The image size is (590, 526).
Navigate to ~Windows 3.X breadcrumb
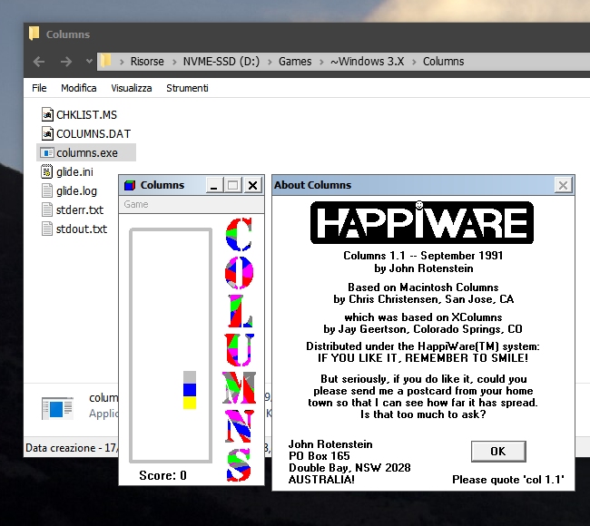pyautogui.click(x=367, y=62)
